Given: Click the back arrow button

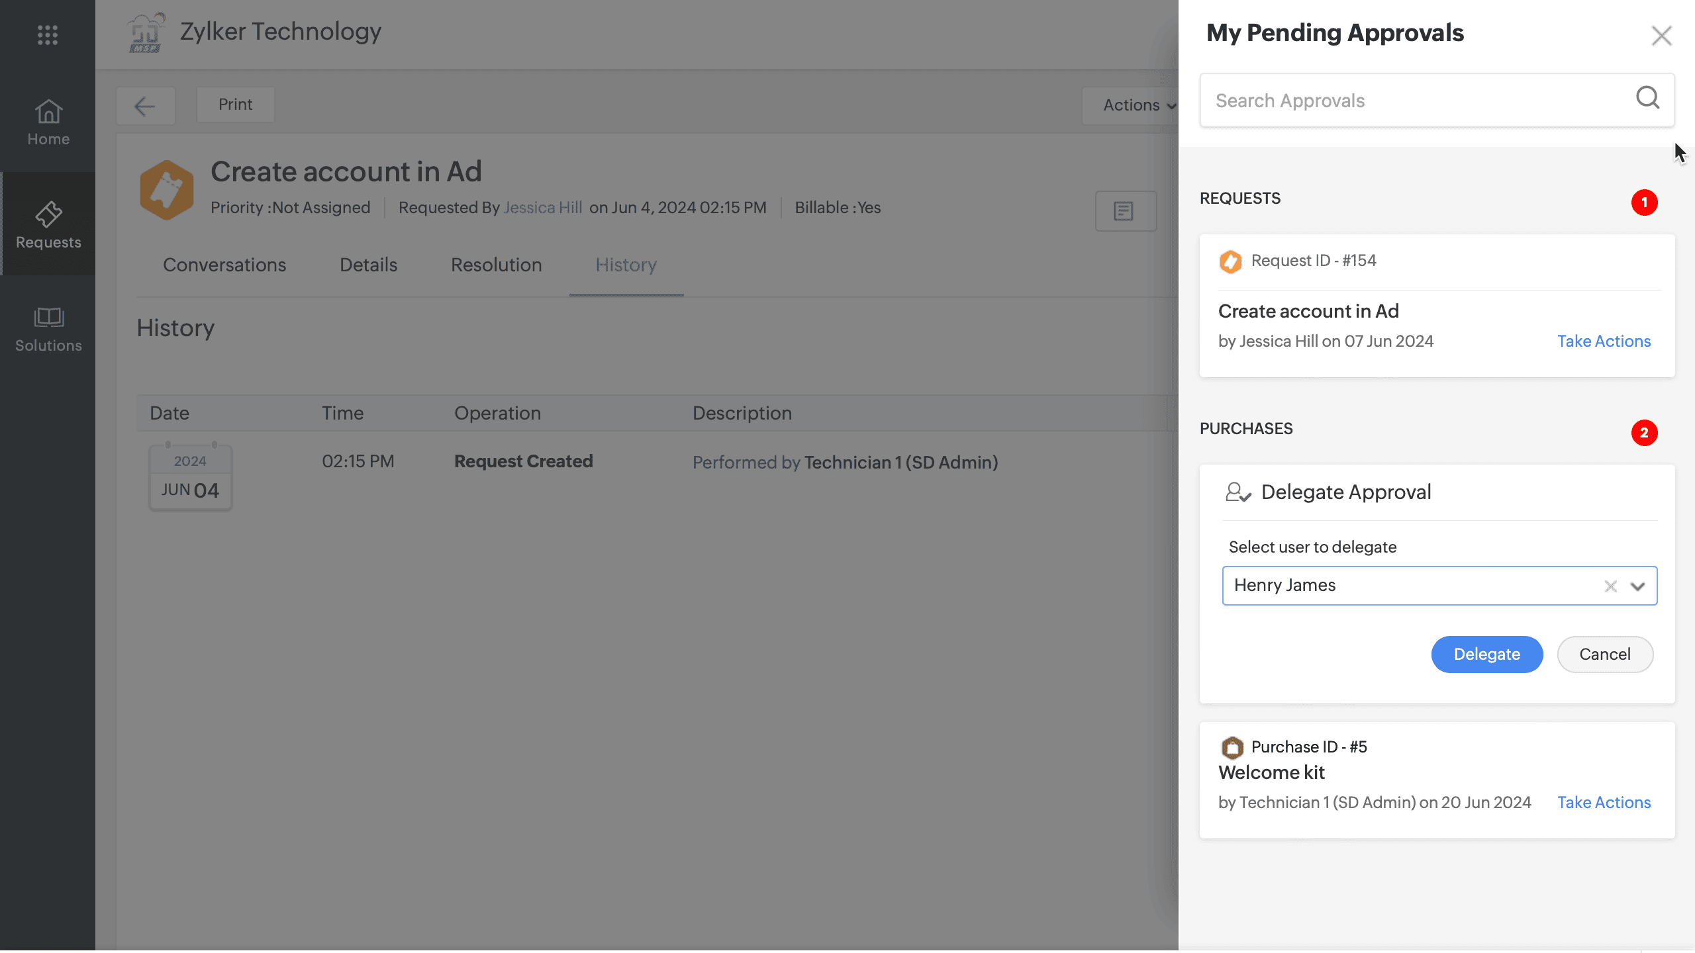Looking at the screenshot, I should (145, 105).
